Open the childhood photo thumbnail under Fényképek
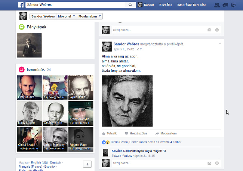243x171 pixels. point(29,45)
